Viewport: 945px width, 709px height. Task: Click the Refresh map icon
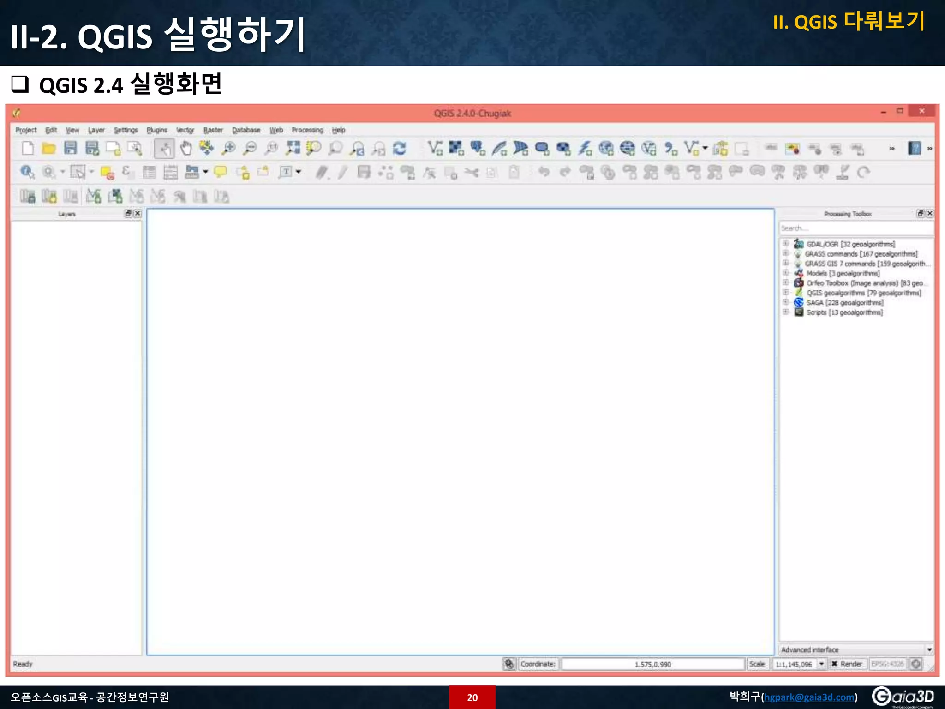tap(400, 149)
